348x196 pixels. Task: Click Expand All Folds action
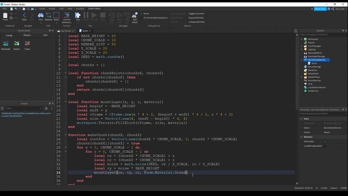[x=196, y=18]
